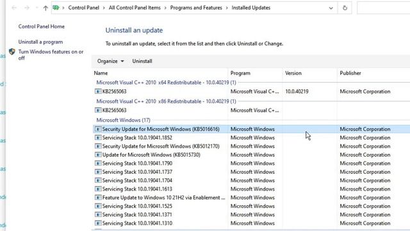The width and height of the screenshot is (410, 231).
Task: Sort by the Program column header
Action: click(x=240, y=73)
